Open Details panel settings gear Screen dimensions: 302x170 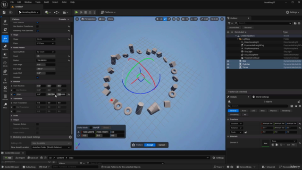click(300, 106)
